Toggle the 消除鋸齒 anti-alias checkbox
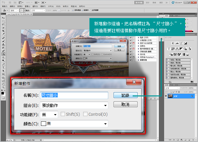Viewport: 198px width, 142px height. (x=73, y=10)
